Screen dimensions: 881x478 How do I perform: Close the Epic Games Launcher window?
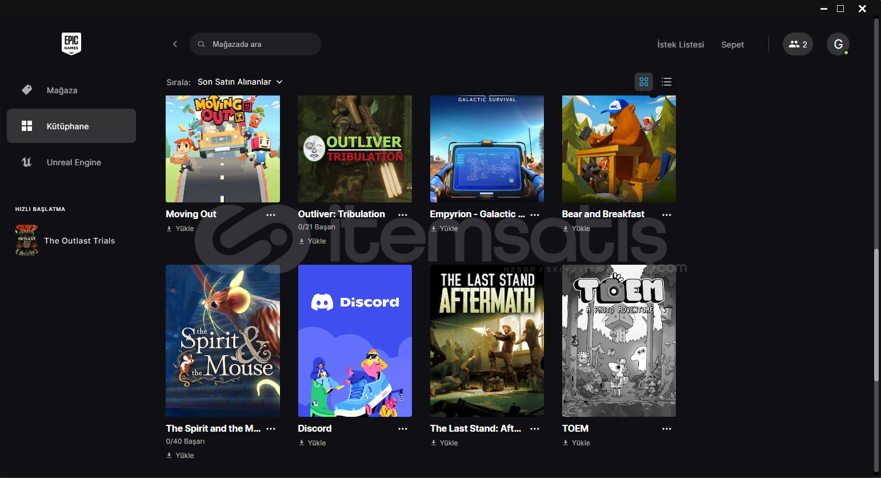click(862, 9)
